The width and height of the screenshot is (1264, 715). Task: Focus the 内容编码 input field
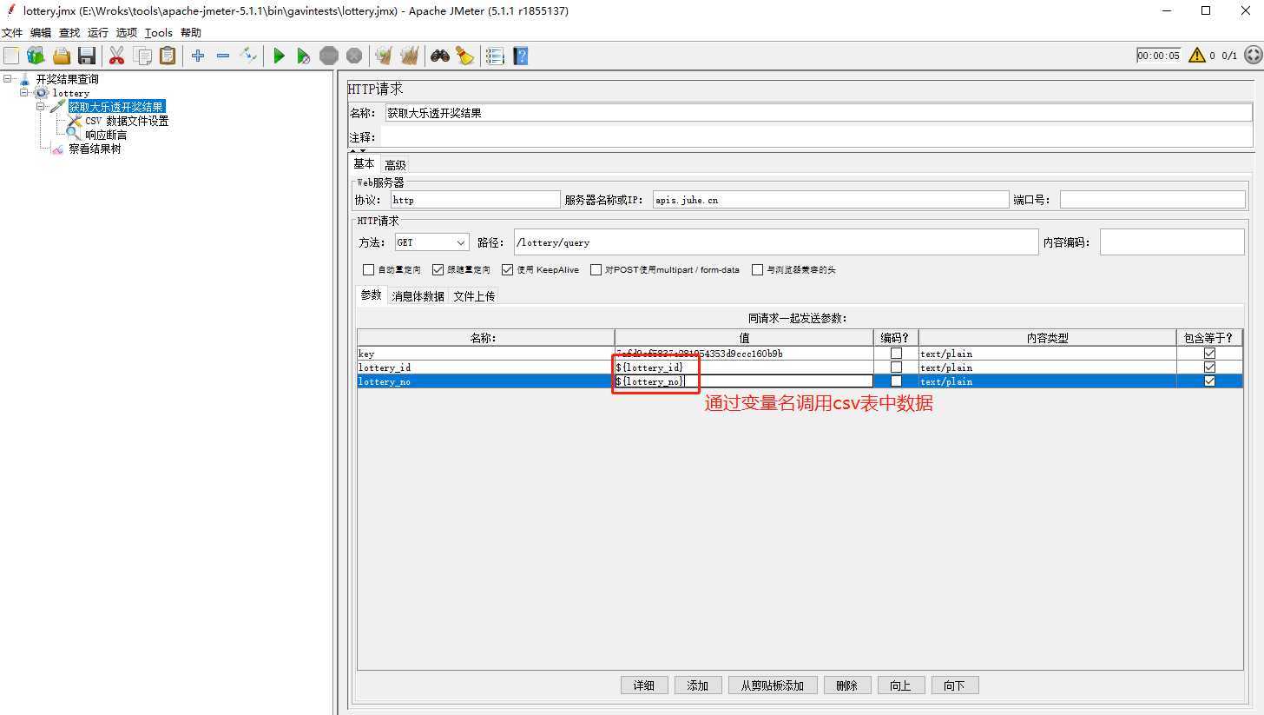click(1172, 242)
